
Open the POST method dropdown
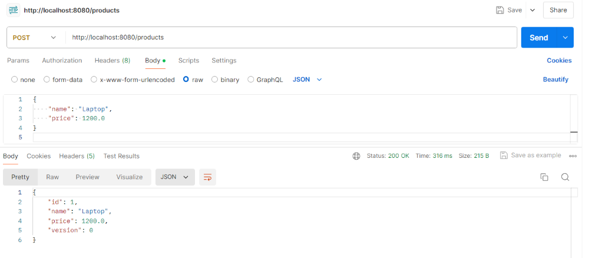[x=35, y=37]
